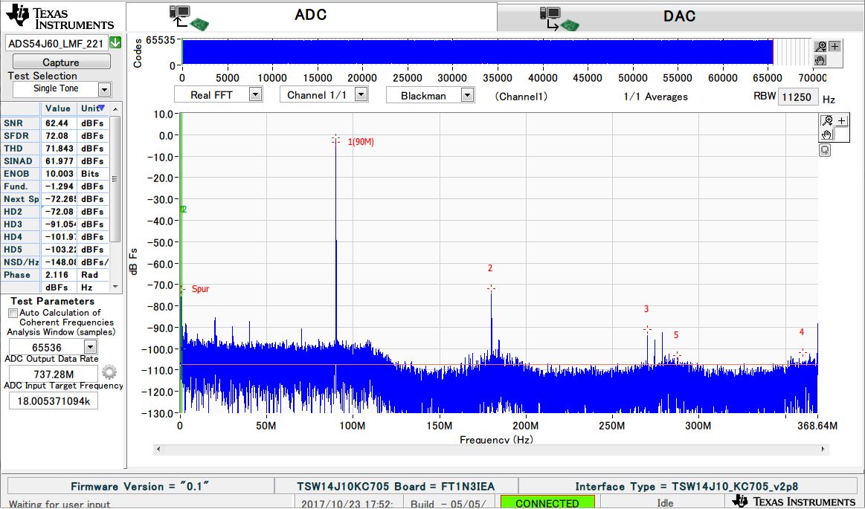Click harmonic marker 2 on the FFT plot
This screenshot has height=509, width=865.
pyautogui.click(x=491, y=288)
